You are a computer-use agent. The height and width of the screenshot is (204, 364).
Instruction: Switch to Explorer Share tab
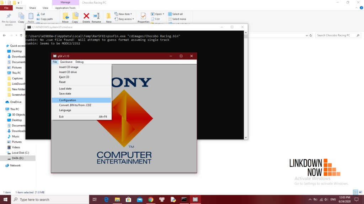tap(32, 8)
